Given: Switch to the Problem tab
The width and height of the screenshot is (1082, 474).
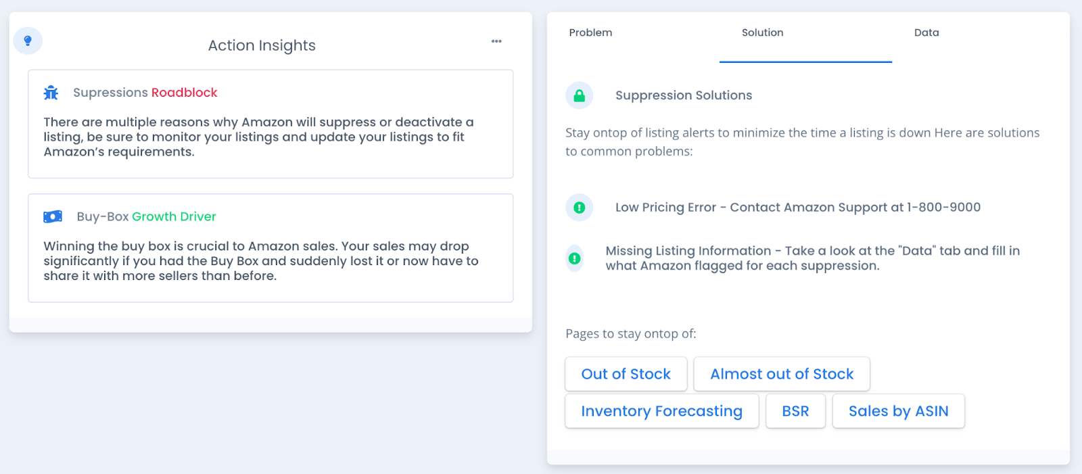Looking at the screenshot, I should click(590, 32).
